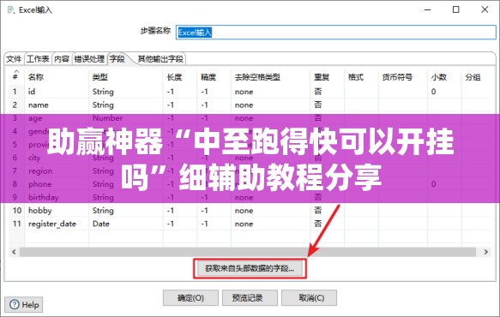Click the 分组 column header

click(x=473, y=77)
